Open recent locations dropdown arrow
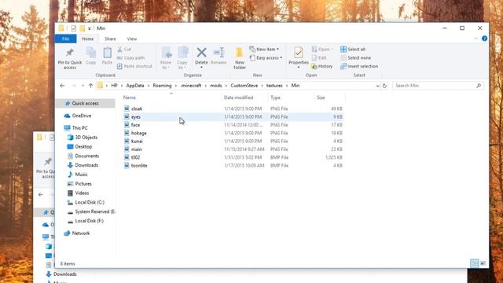 coord(83,86)
